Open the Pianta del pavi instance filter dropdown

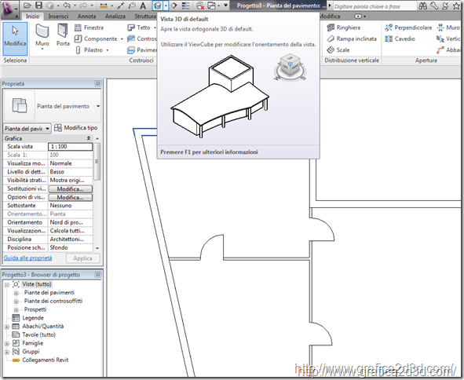pyautogui.click(x=27, y=129)
